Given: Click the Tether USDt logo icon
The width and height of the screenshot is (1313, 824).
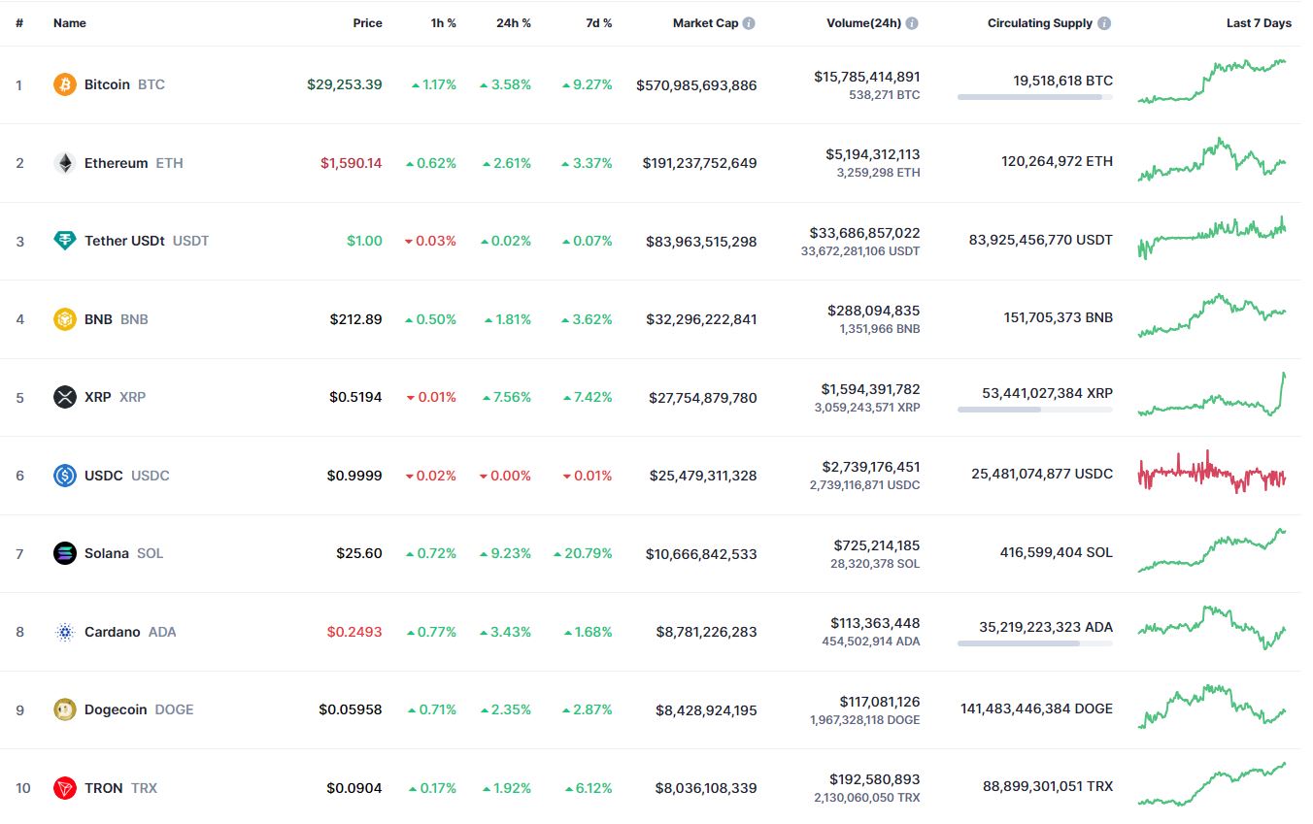Looking at the screenshot, I should point(64,241).
